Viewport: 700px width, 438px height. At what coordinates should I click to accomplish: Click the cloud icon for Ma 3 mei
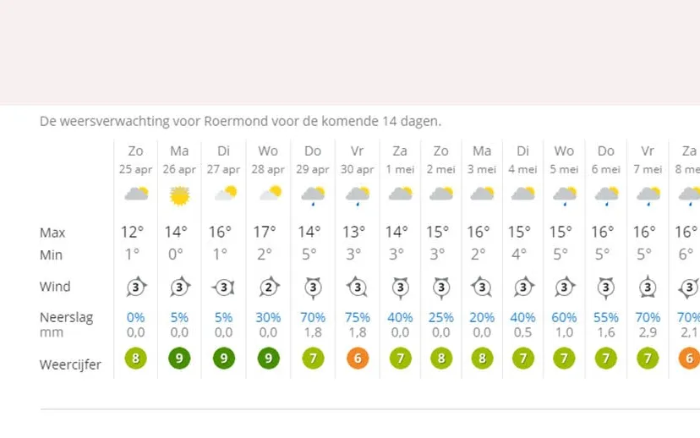coord(482,194)
